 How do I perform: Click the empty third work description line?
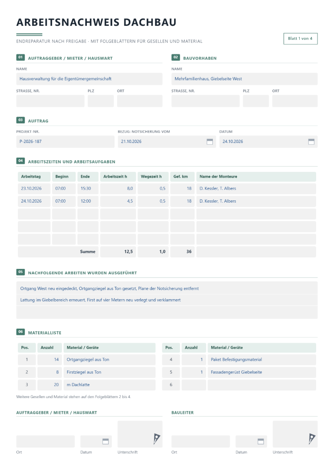pyautogui.click(x=167, y=313)
